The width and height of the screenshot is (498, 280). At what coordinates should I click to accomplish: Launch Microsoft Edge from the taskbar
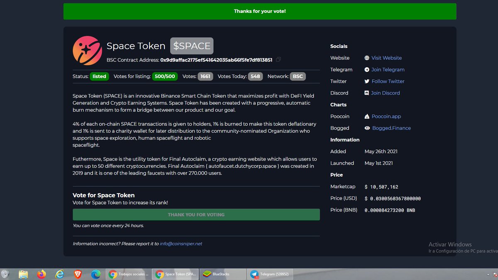tap(96, 274)
